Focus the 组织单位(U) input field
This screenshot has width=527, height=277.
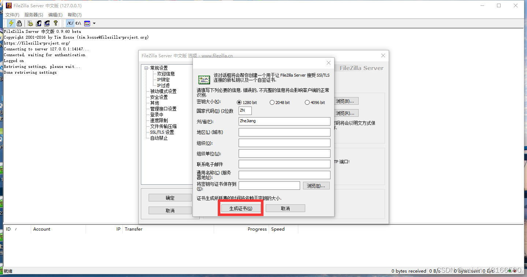point(284,153)
